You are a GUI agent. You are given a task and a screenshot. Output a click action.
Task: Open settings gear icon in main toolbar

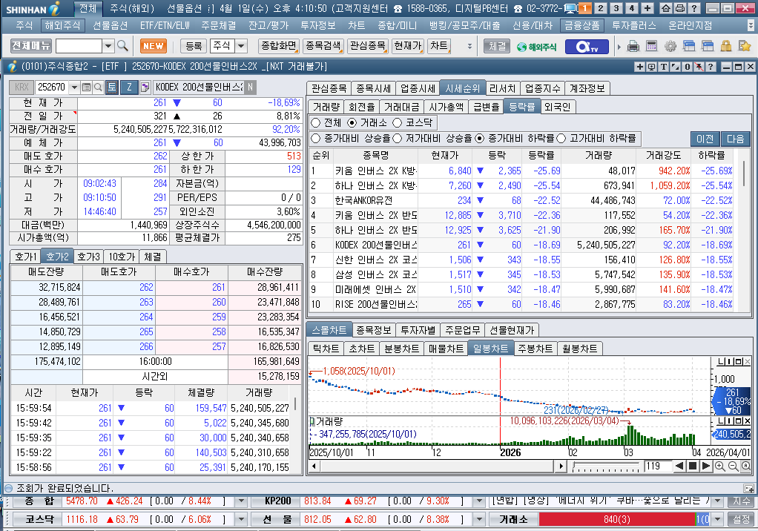[x=670, y=47]
